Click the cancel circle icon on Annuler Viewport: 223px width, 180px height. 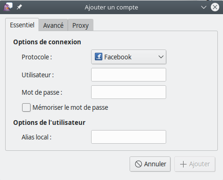pos(138,164)
